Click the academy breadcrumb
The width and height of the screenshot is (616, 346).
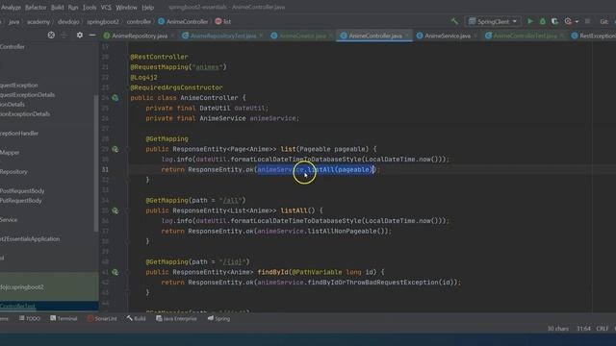tap(38, 21)
